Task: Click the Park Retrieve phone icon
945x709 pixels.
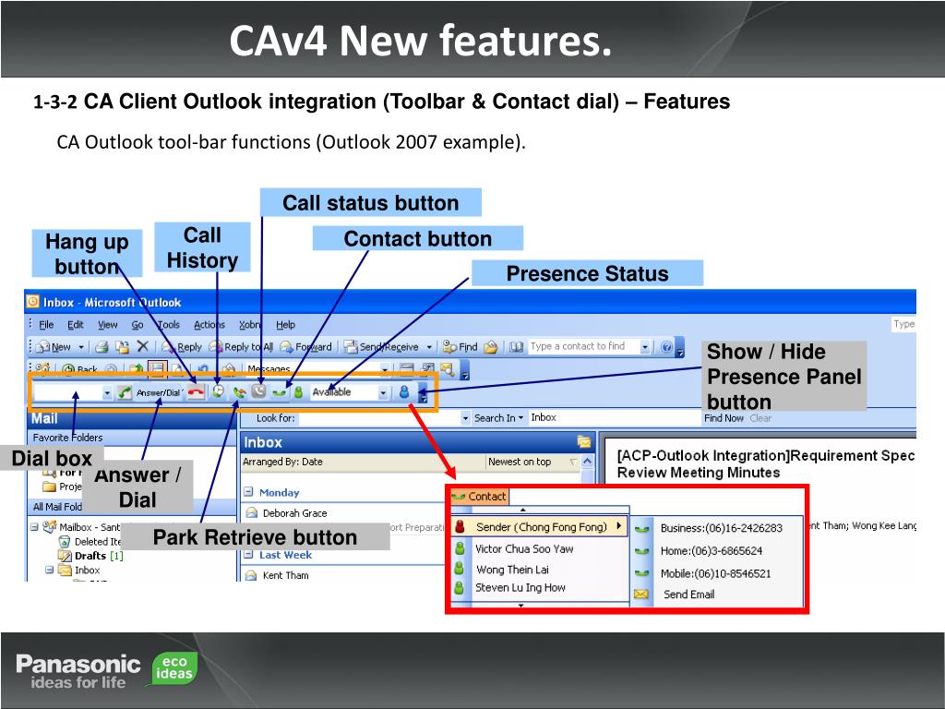Action: click(x=239, y=392)
